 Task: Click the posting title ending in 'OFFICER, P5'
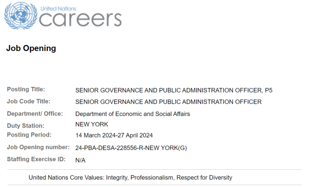174,90
